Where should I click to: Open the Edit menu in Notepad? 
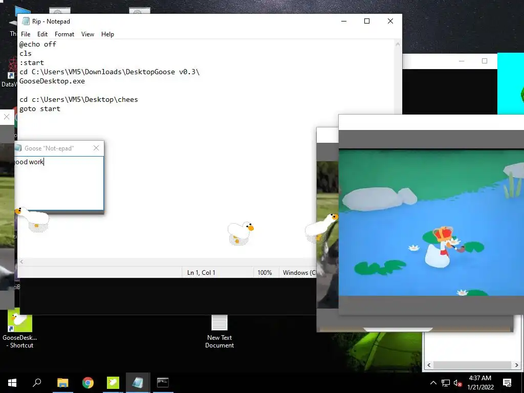coord(42,34)
